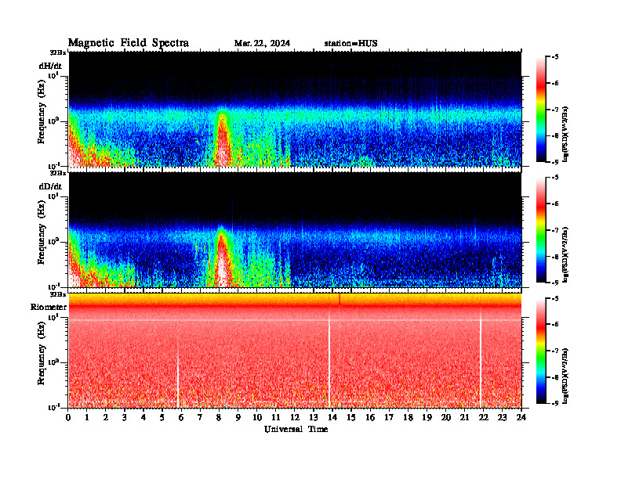This screenshot has height=479, width=621.
Task: Click the time axis tick label "2"
Action: pos(106,417)
